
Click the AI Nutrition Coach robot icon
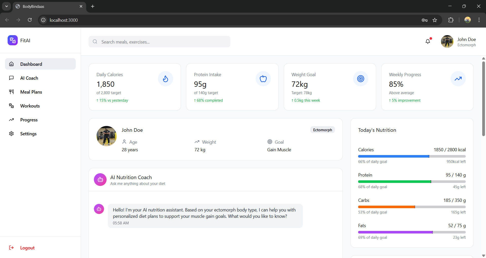(100, 180)
